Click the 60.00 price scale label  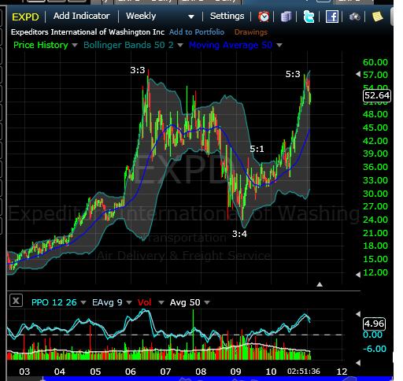coord(375,62)
